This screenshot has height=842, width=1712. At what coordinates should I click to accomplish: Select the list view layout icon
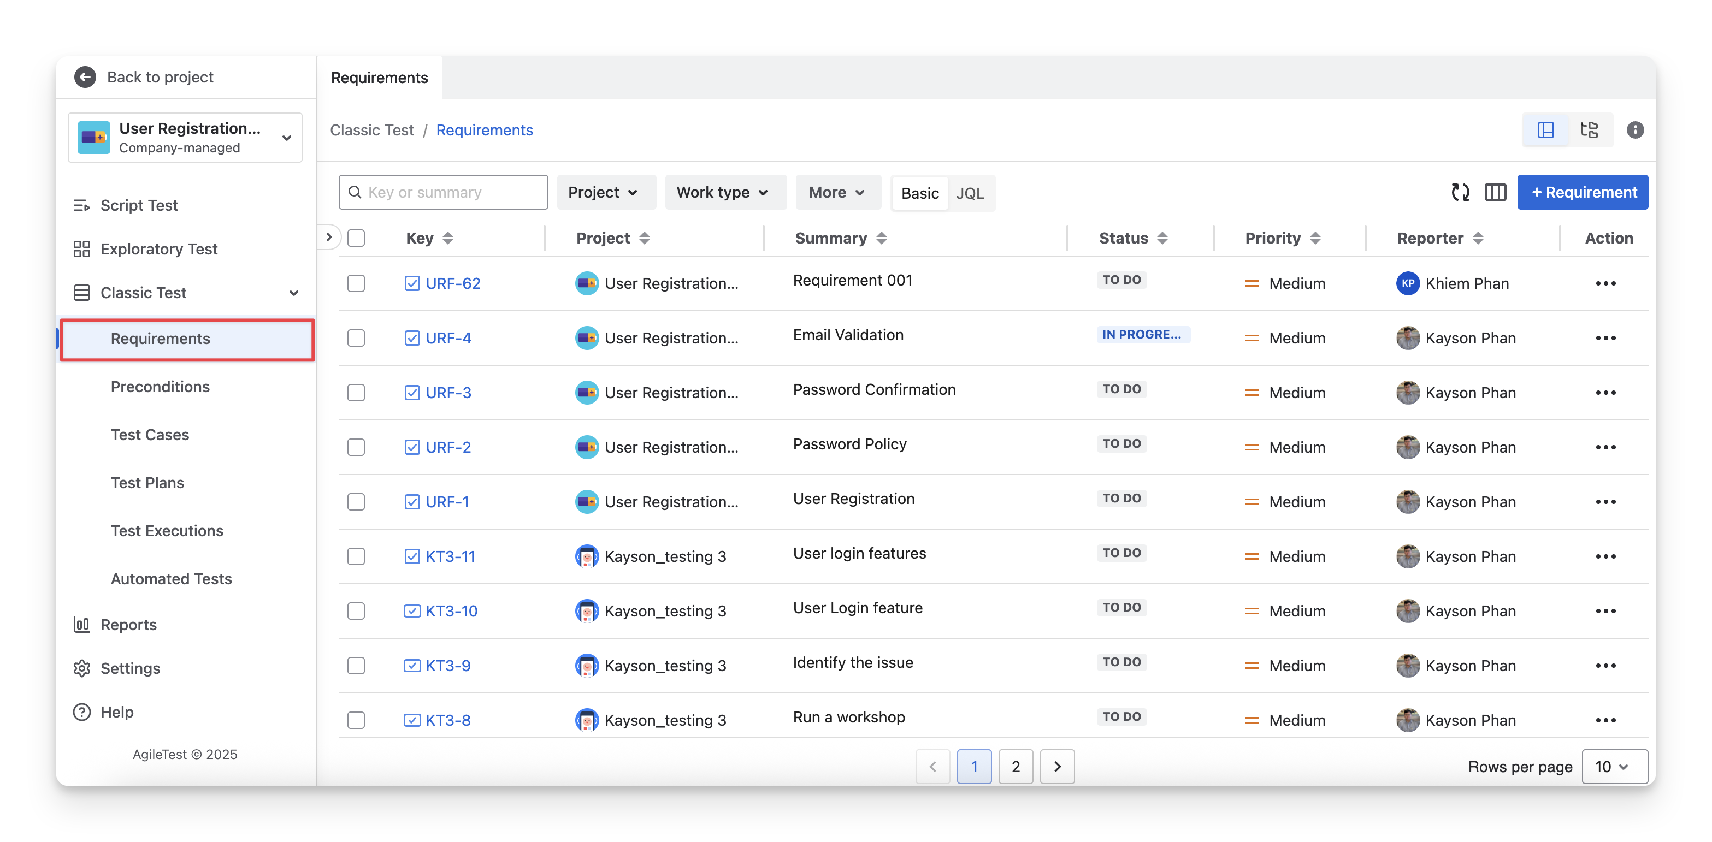point(1546,131)
